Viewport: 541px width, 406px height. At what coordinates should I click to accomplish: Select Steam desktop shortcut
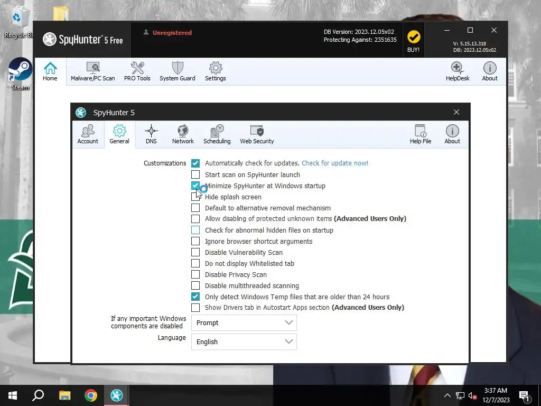(20, 74)
